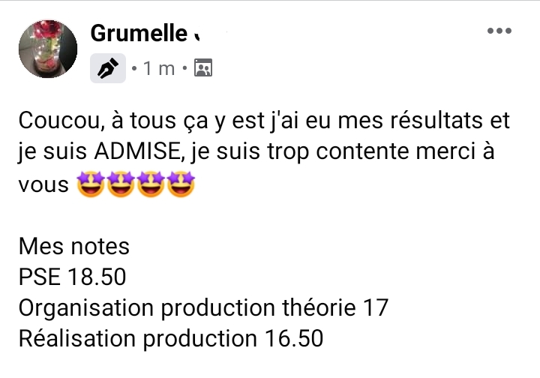Open the author name Grumelle
The image size is (540, 378).
click(x=138, y=34)
